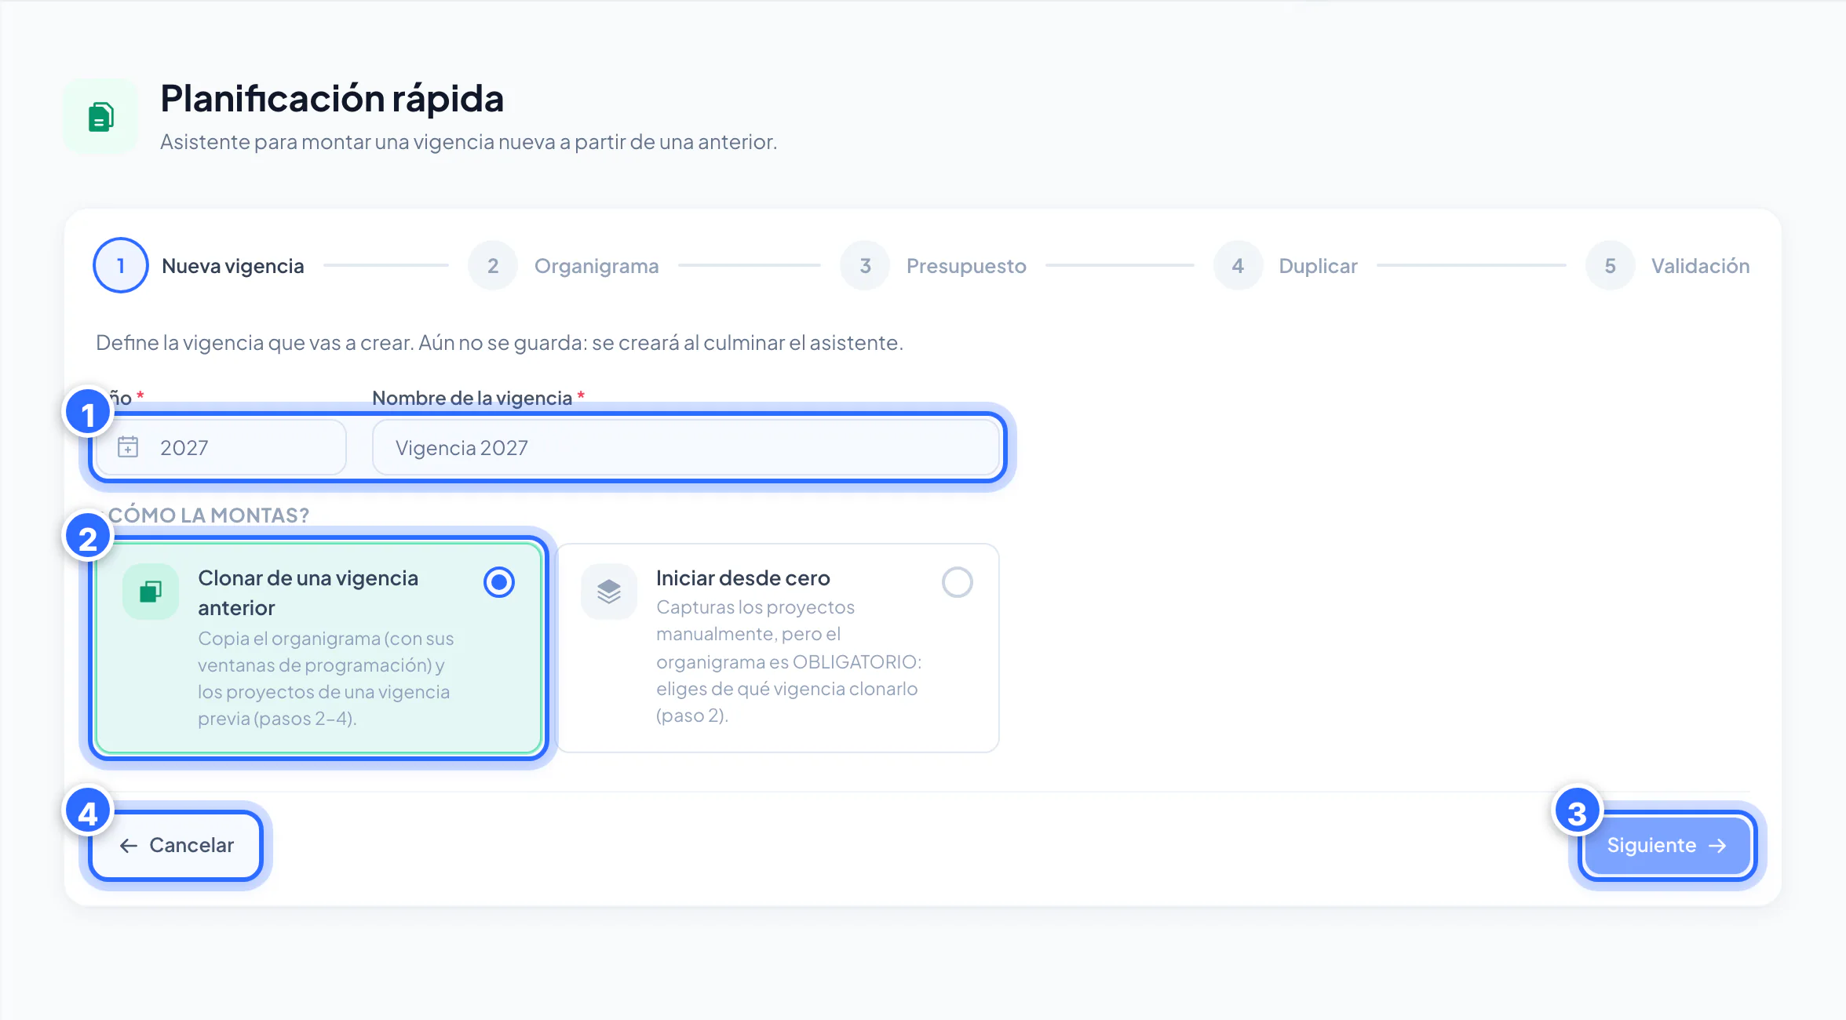Click the calendar icon in the year field
The image size is (1846, 1020).
pyautogui.click(x=128, y=447)
